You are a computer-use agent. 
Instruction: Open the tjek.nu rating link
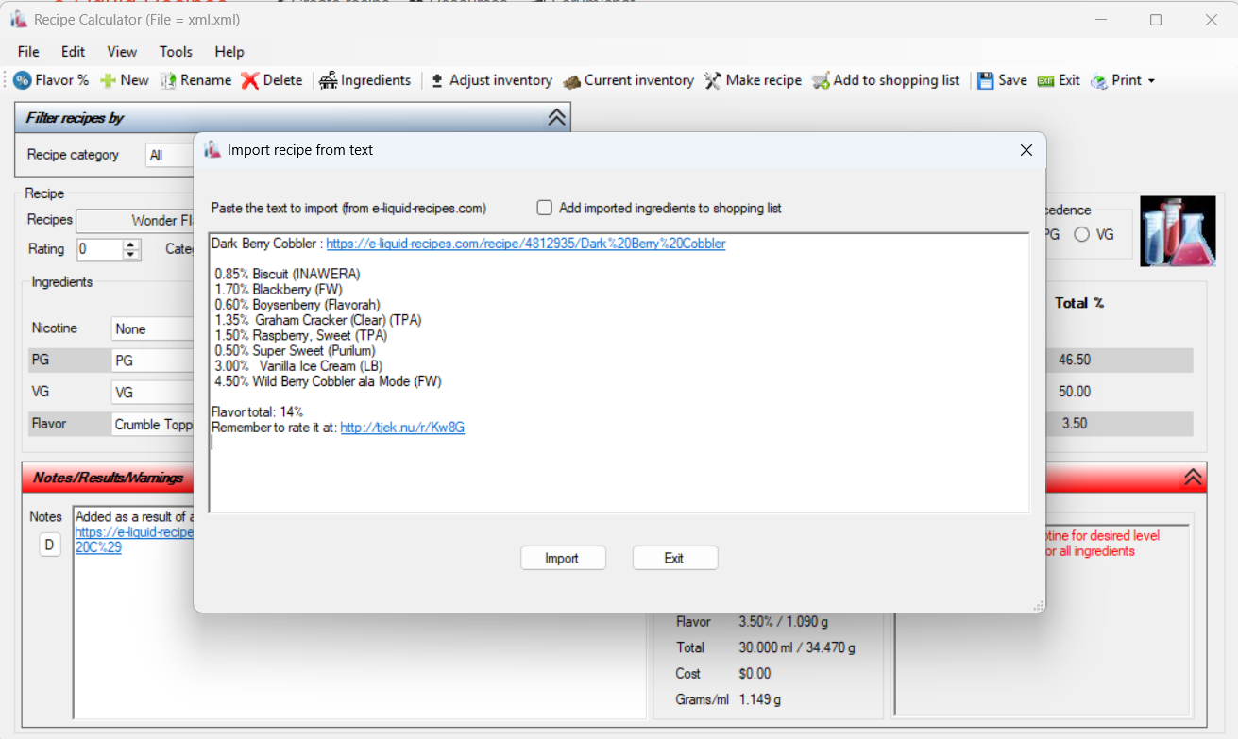pyautogui.click(x=402, y=428)
